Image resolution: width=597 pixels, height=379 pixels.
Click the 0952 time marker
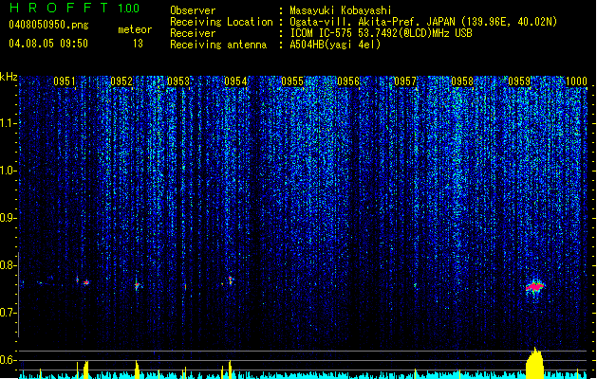[121, 81]
